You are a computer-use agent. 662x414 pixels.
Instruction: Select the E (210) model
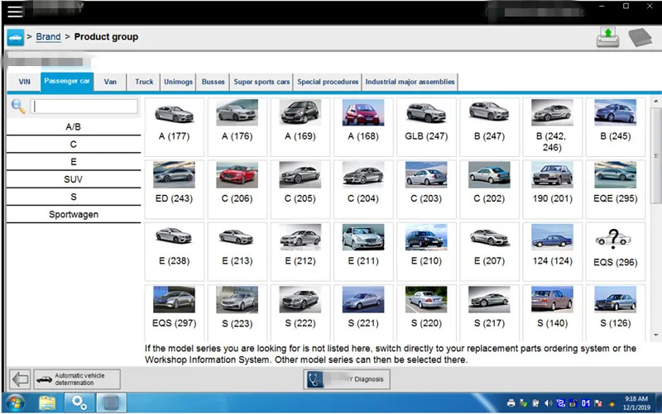[x=426, y=252]
